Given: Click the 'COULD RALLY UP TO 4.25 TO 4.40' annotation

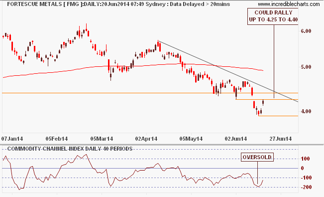Looking at the screenshot, I should tap(273, 16).
